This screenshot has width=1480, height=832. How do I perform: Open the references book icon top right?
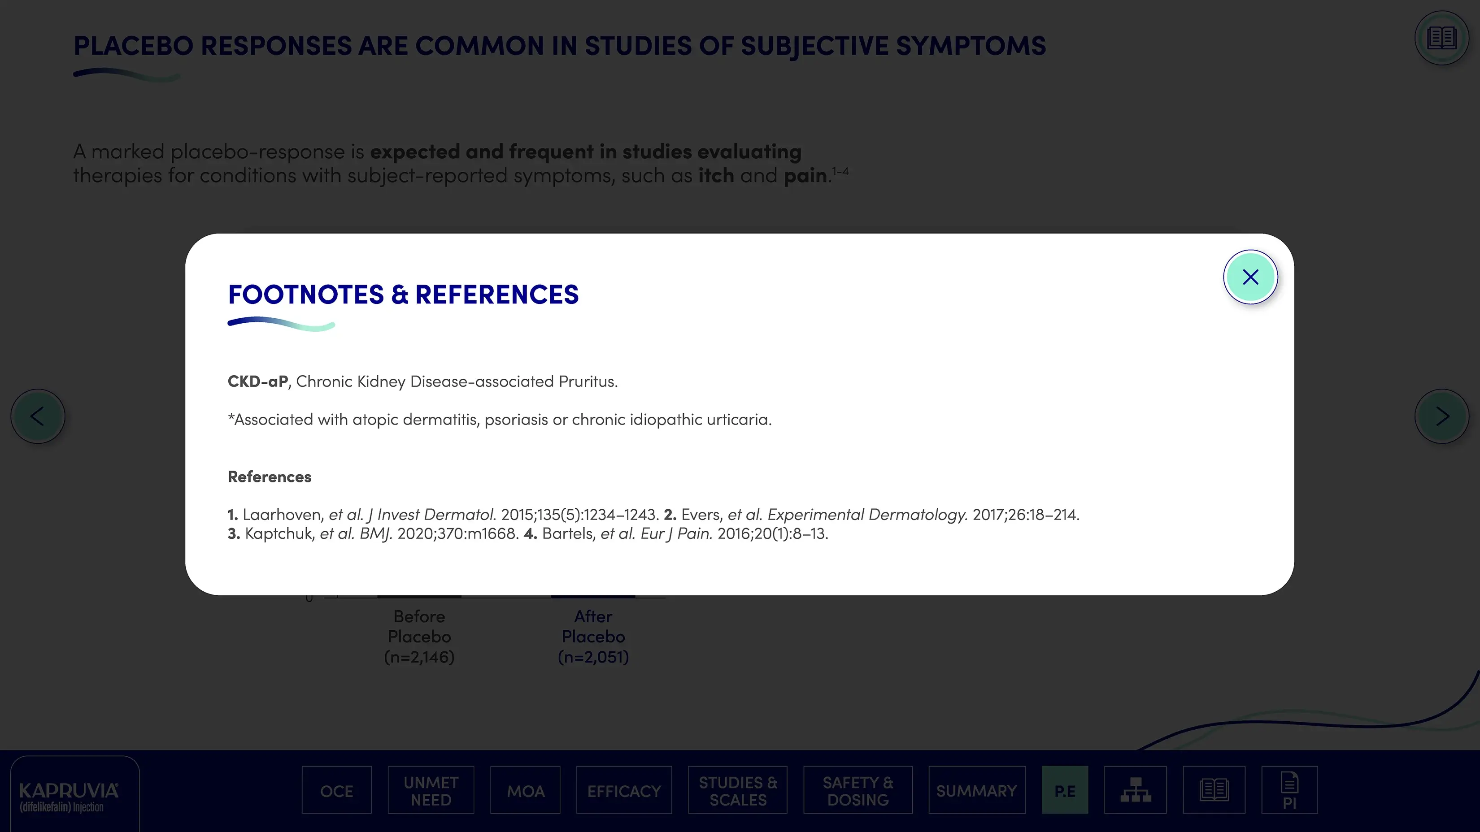[1441, 39]
